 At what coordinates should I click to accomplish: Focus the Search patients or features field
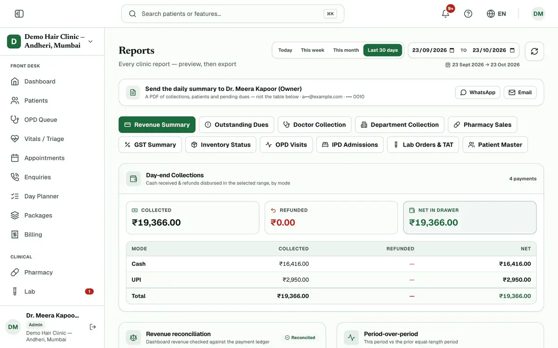(232, 14)
